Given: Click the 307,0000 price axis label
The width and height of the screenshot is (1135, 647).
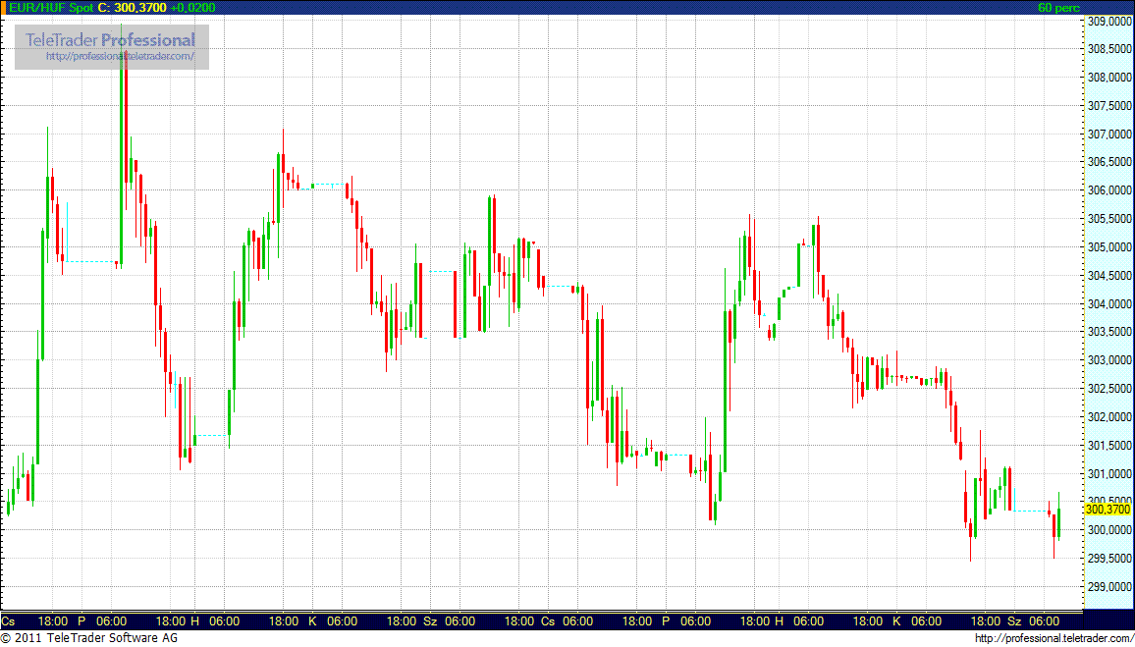Looking at the screenshot, I should tap(1108, 134).
